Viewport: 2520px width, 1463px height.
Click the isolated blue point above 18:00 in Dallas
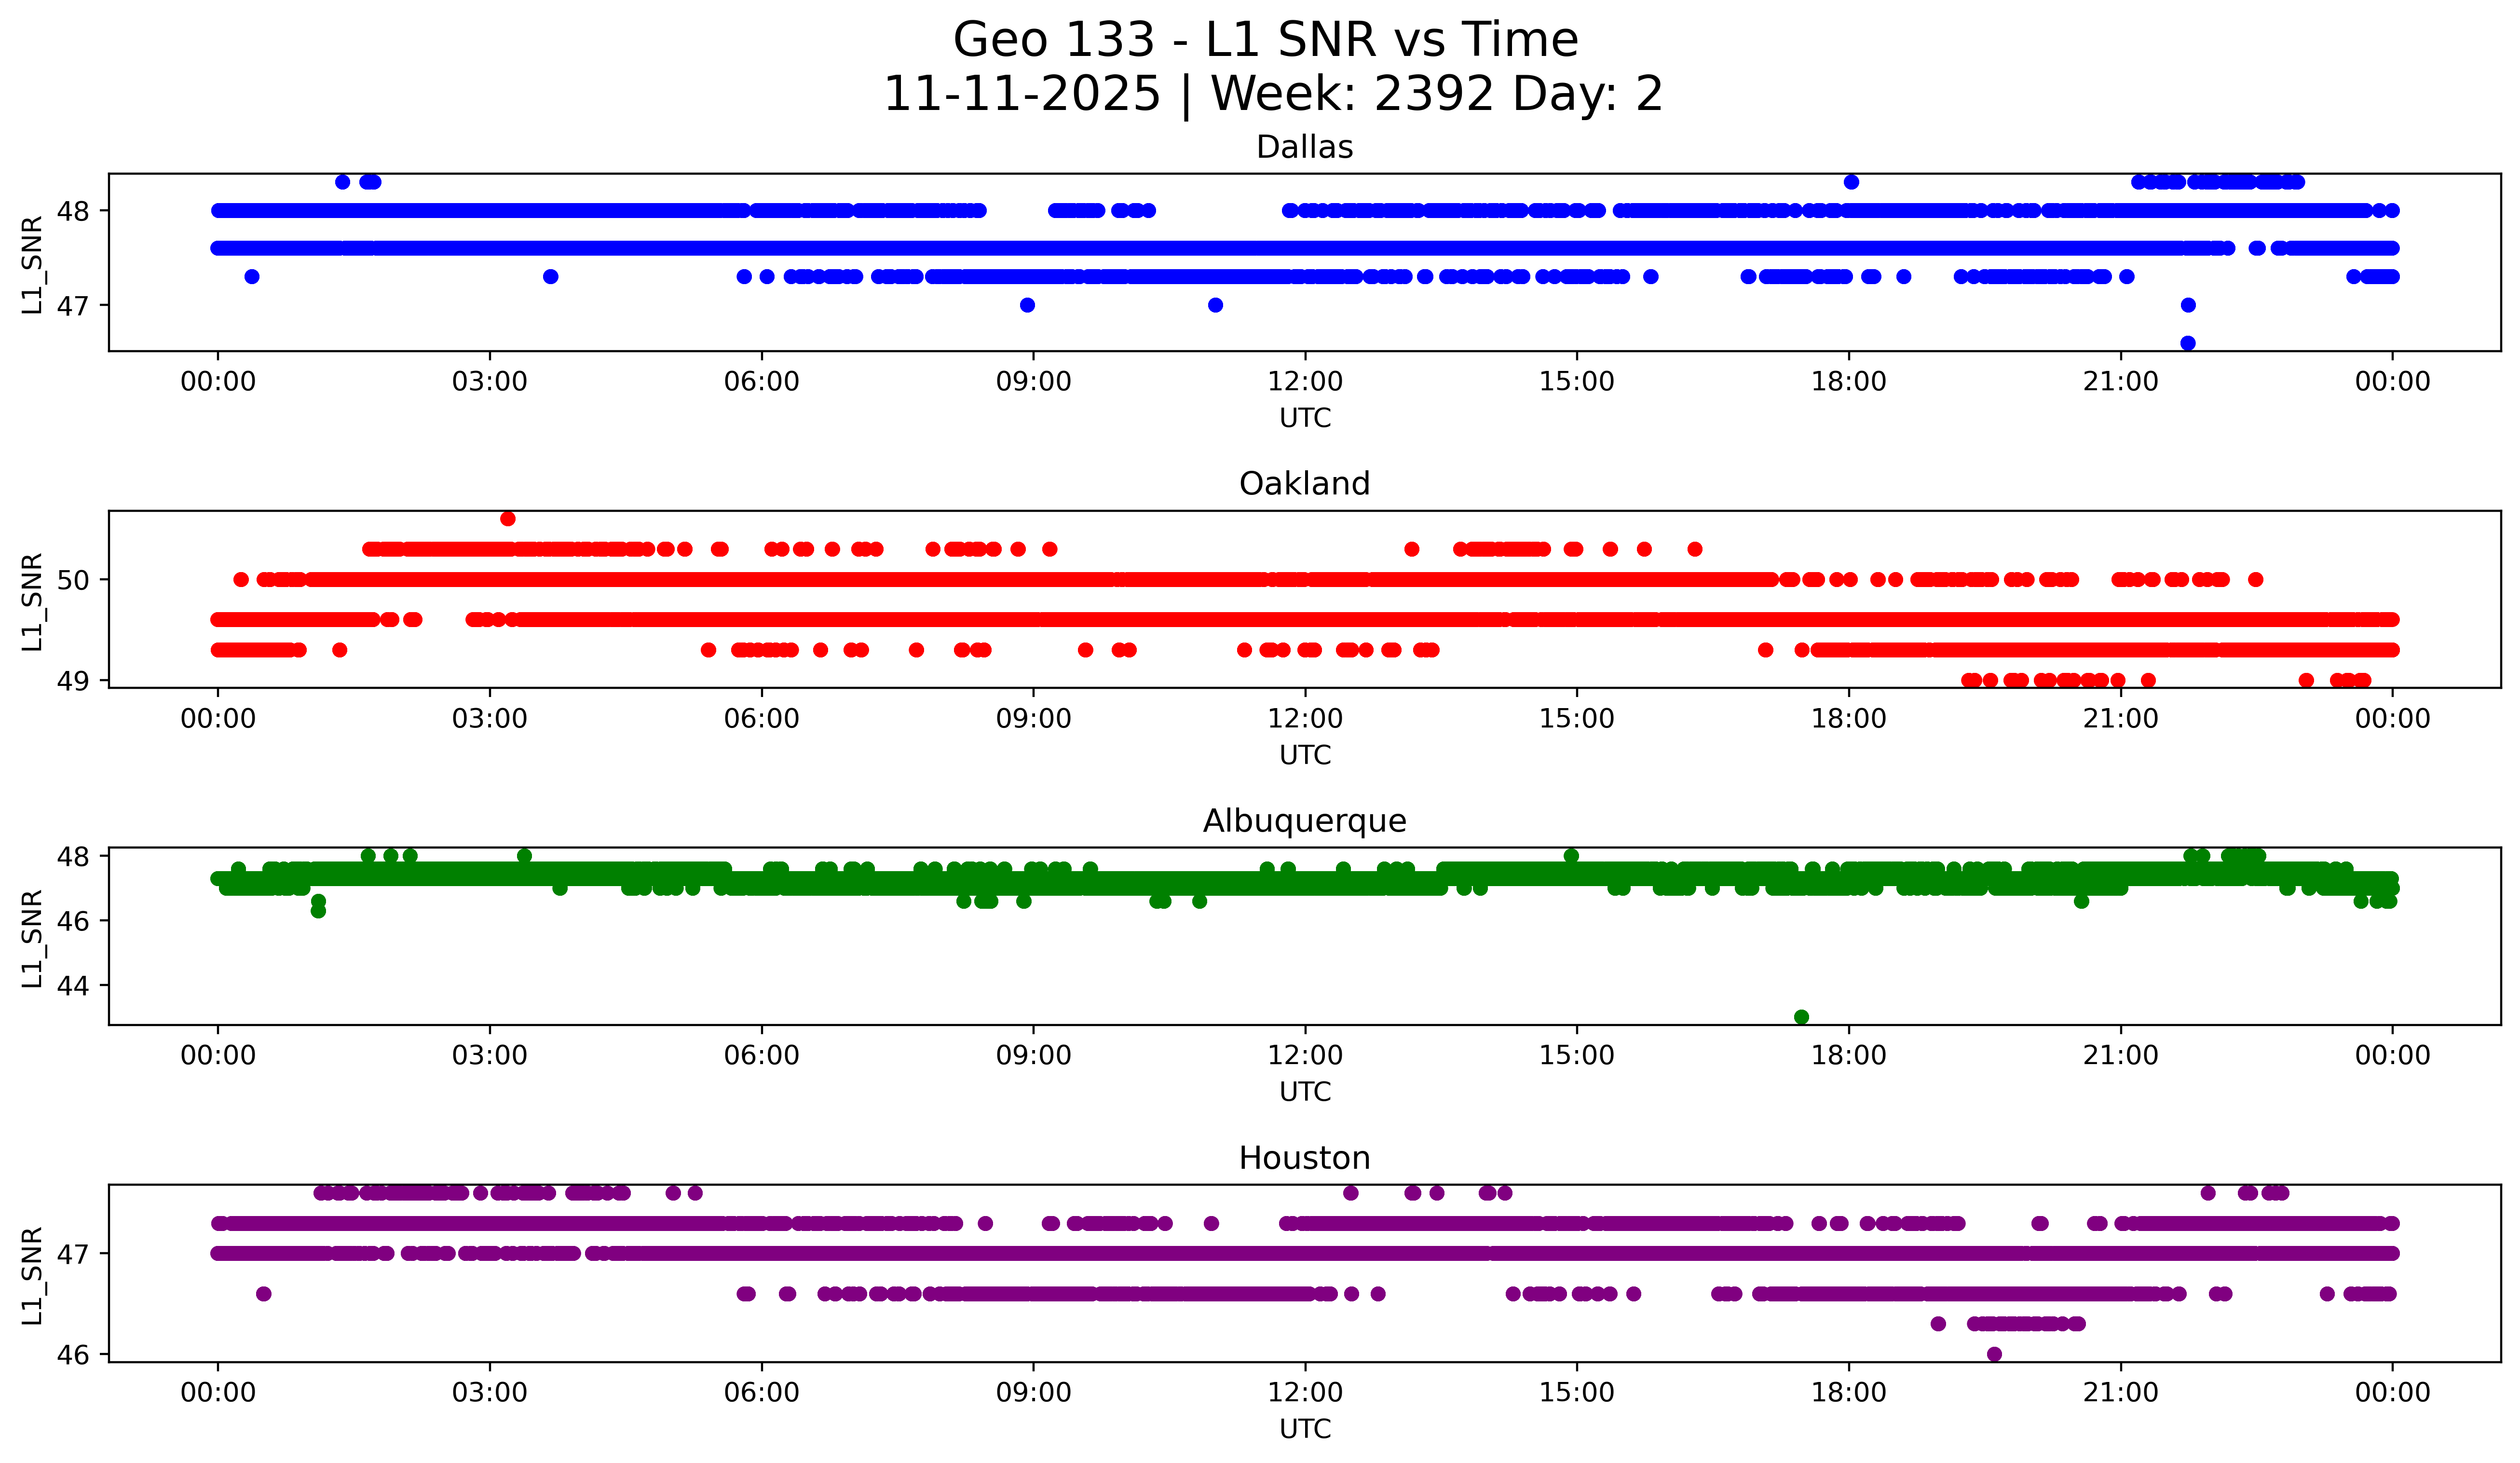1851,182
